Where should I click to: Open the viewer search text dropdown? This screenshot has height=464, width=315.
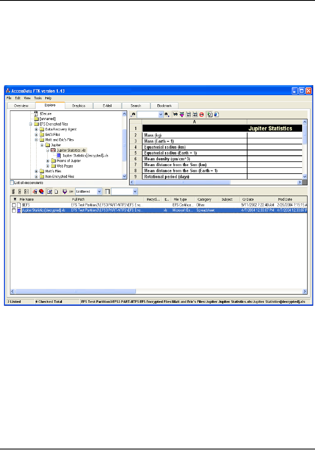click(x=160, y=115)
